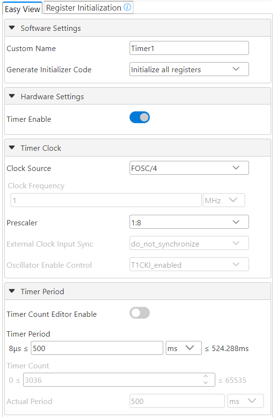The image size is (275, 417).
Task: Click the Oscillator Enable Control dropdown
Action: click(x=189, y=264)
